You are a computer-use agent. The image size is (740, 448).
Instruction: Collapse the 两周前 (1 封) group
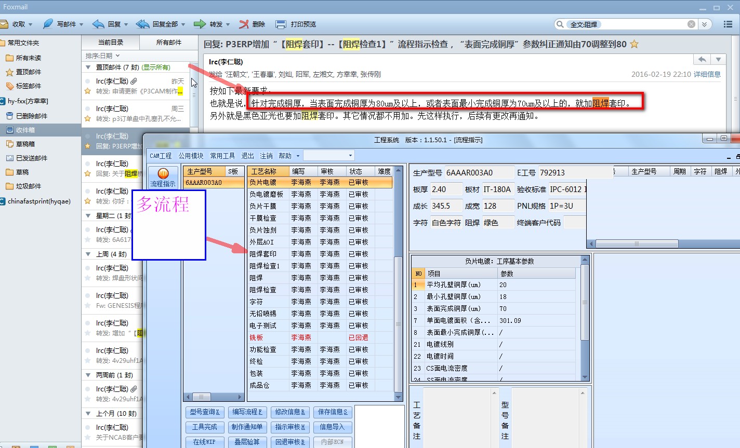pos(88,375)
